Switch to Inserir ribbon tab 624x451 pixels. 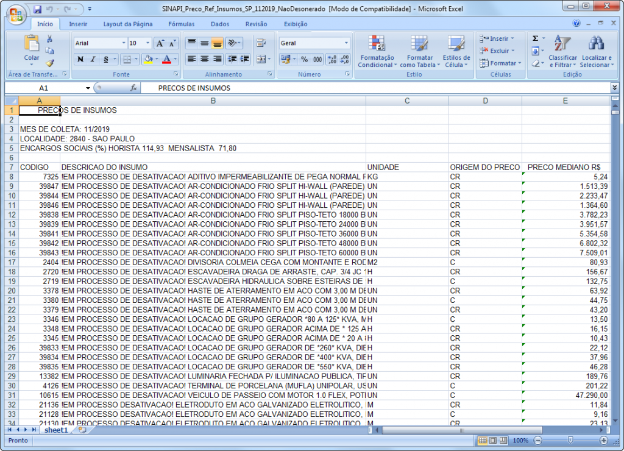point(78,24)
